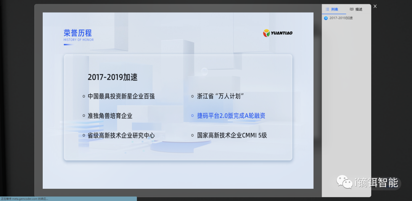Viewport: 412px width, 201px height.
Task: Click the bullet circle before 捷码平台2.0版完成A轮融资
Action: (x=193, y=116)
